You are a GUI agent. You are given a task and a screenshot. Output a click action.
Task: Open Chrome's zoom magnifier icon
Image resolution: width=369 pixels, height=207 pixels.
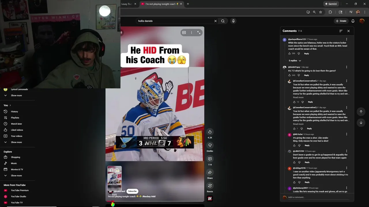pos(314,12)
